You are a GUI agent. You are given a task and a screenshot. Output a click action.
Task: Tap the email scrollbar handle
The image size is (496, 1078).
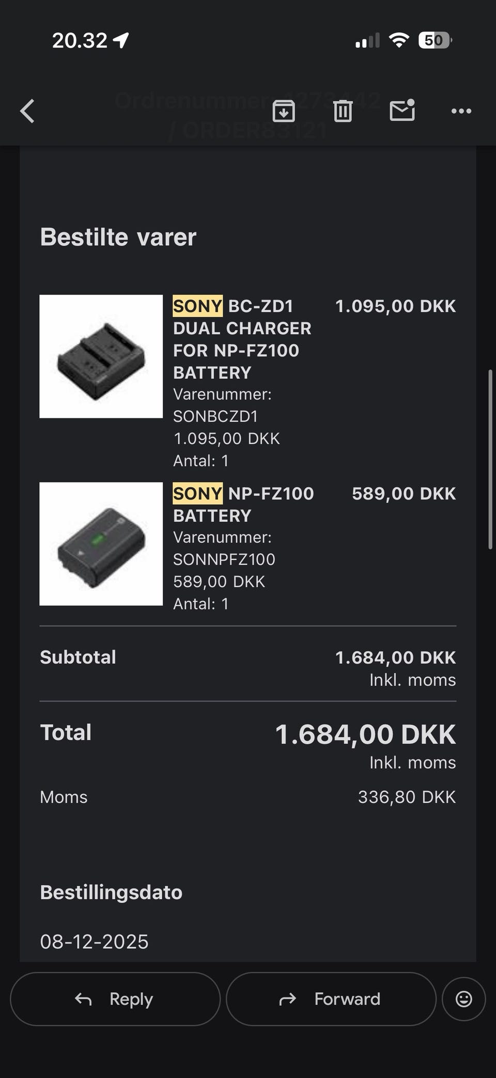(490, 459)
